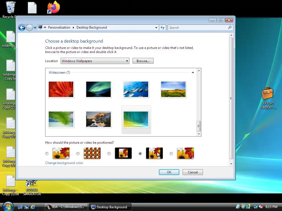Select the red flower wallpaper thumbnail
The image size is (282, 211).
coord(61,89)
